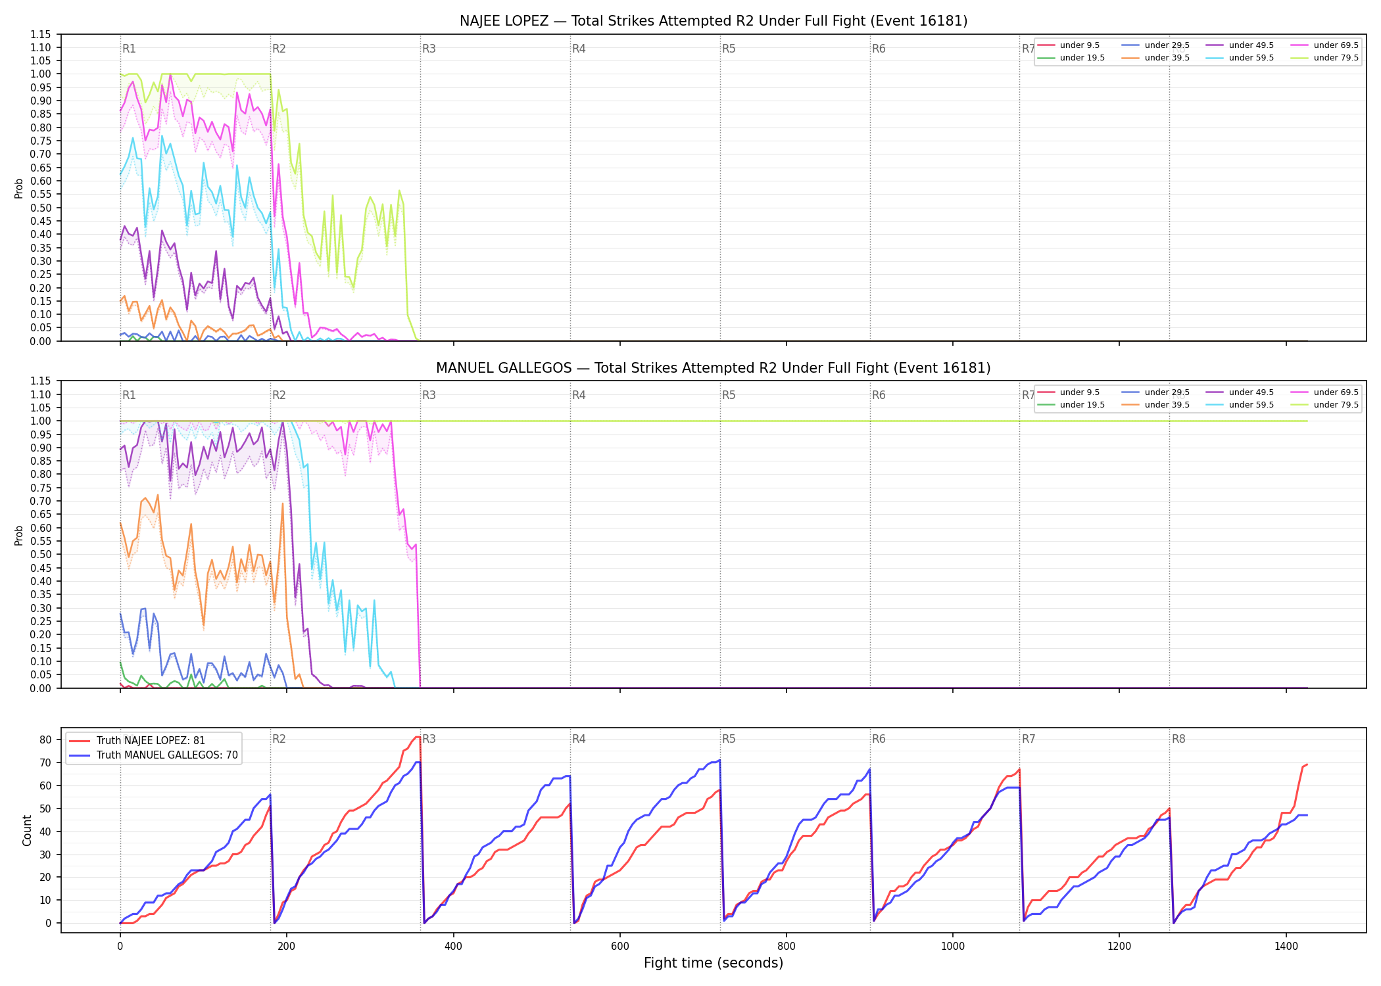Click the '70' tick on the Count axis

click(x=45, y=763)
